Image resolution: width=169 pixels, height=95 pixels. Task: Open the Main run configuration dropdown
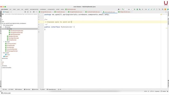coord(129,9)
